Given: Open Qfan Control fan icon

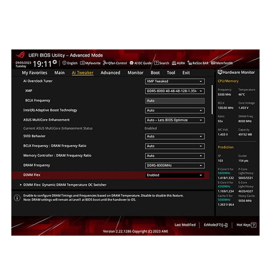Looking at the screenshot, I should [x=105, y=63].
